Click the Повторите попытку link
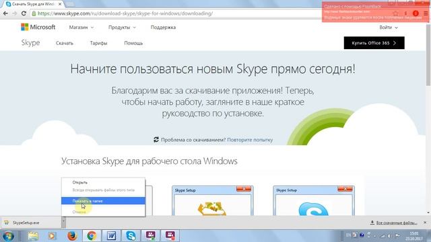 [x=250, y=140]
